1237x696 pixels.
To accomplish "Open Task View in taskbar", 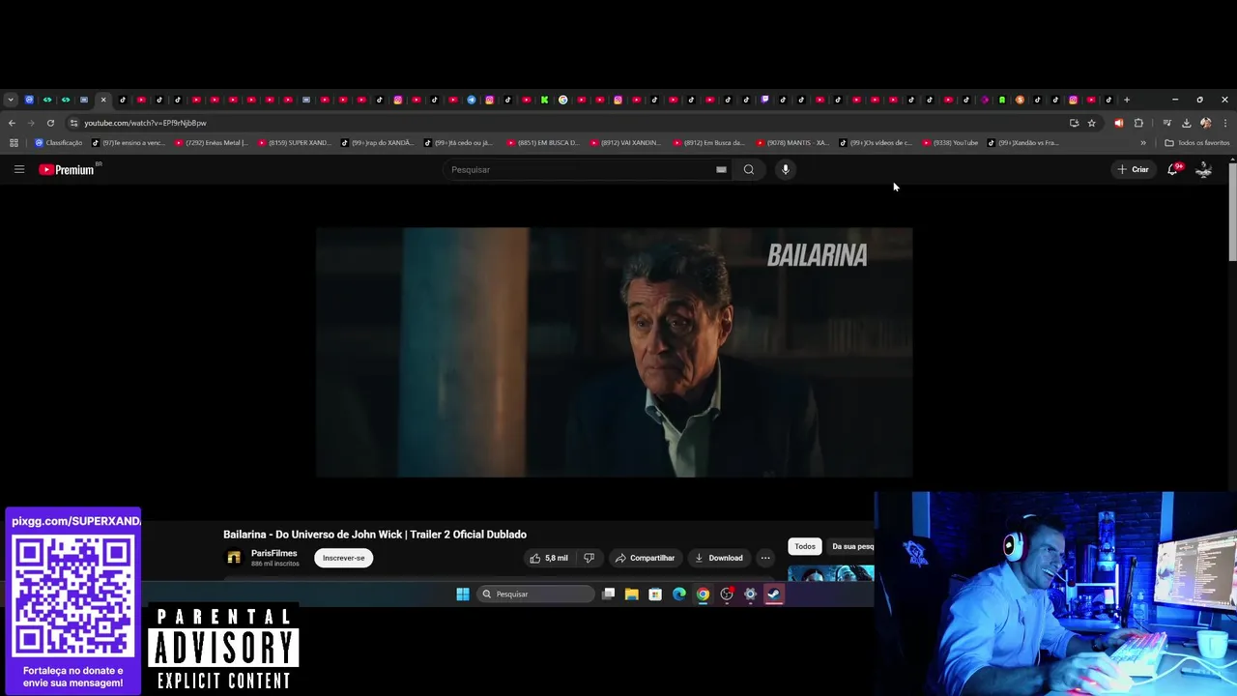I will point(608,594).
